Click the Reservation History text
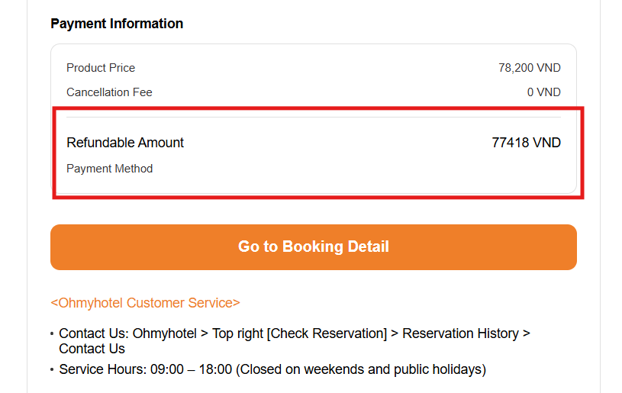Screen dimensions: 622x393 (x=461, y=333)
